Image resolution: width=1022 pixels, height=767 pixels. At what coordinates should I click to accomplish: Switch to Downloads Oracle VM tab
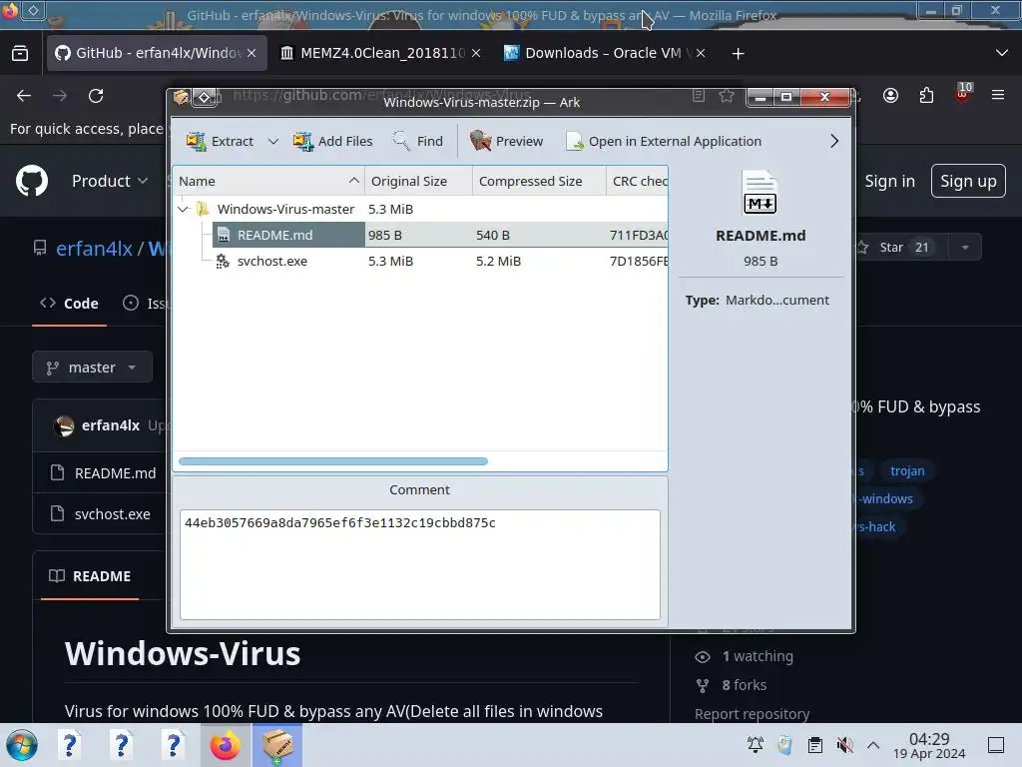point(604,53)
